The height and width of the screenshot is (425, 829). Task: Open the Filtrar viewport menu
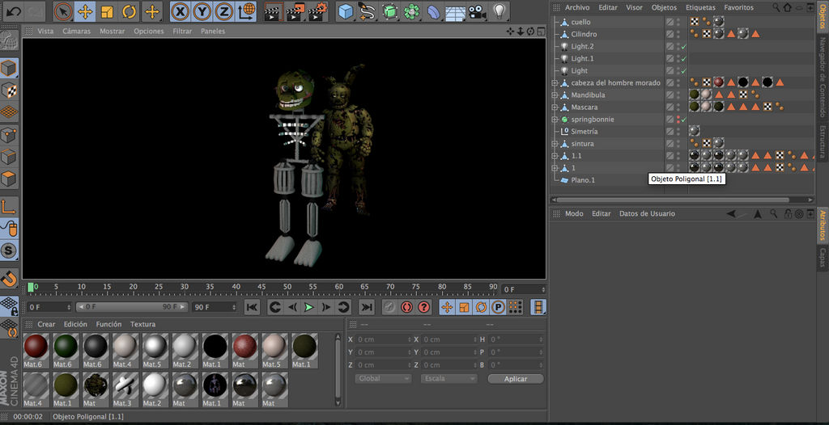click(x=182, y=32)
